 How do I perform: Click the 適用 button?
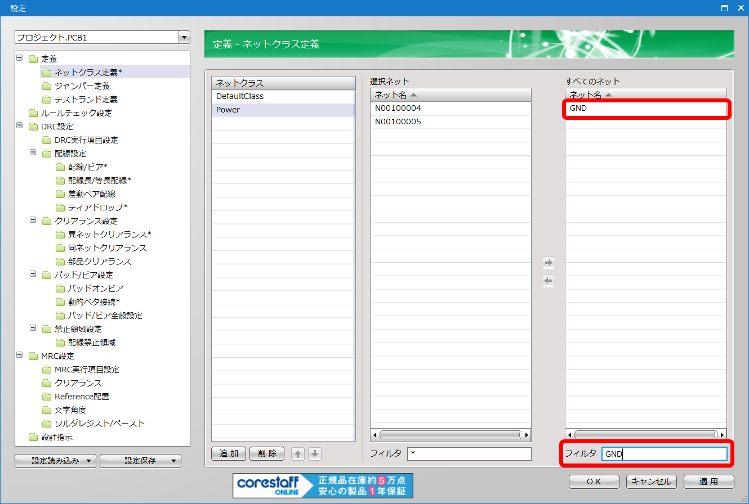click(x=708, y=481)
